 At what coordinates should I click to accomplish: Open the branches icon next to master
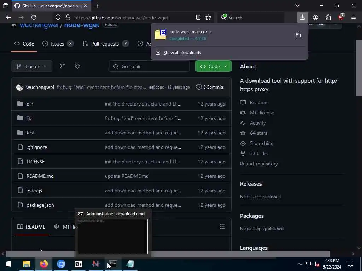(x=63, y=66)
